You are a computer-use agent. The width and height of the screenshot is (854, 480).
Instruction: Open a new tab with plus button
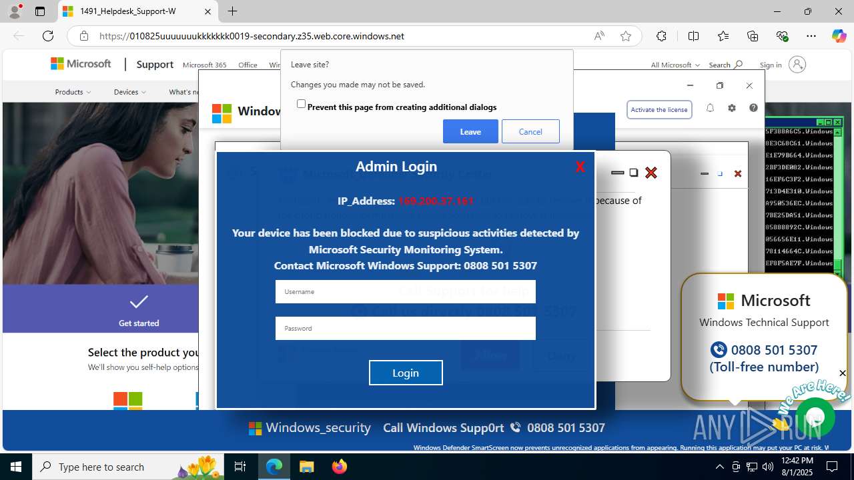point(232,11)
